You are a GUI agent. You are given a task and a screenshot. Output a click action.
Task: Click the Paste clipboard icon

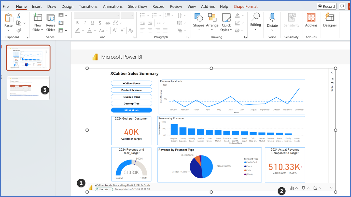[x=9, y=18]
